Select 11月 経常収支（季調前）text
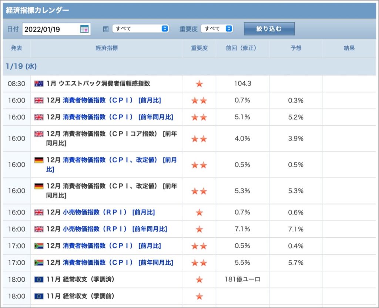This screenshot has height=308, width=379. pos(80,296)
